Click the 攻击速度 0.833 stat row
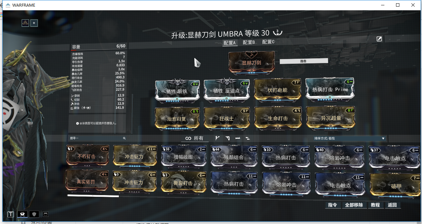 point(99,65)
